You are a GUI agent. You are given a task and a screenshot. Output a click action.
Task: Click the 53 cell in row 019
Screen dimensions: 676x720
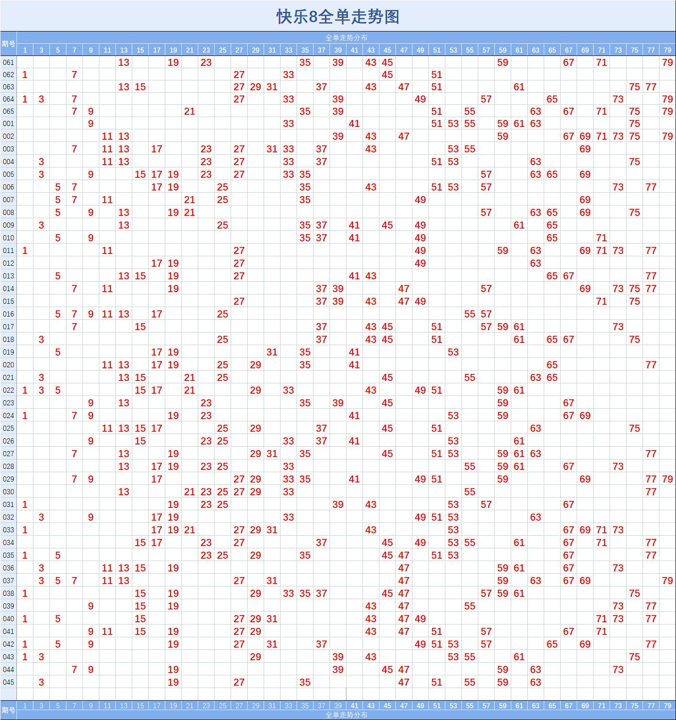click(453, 352)
